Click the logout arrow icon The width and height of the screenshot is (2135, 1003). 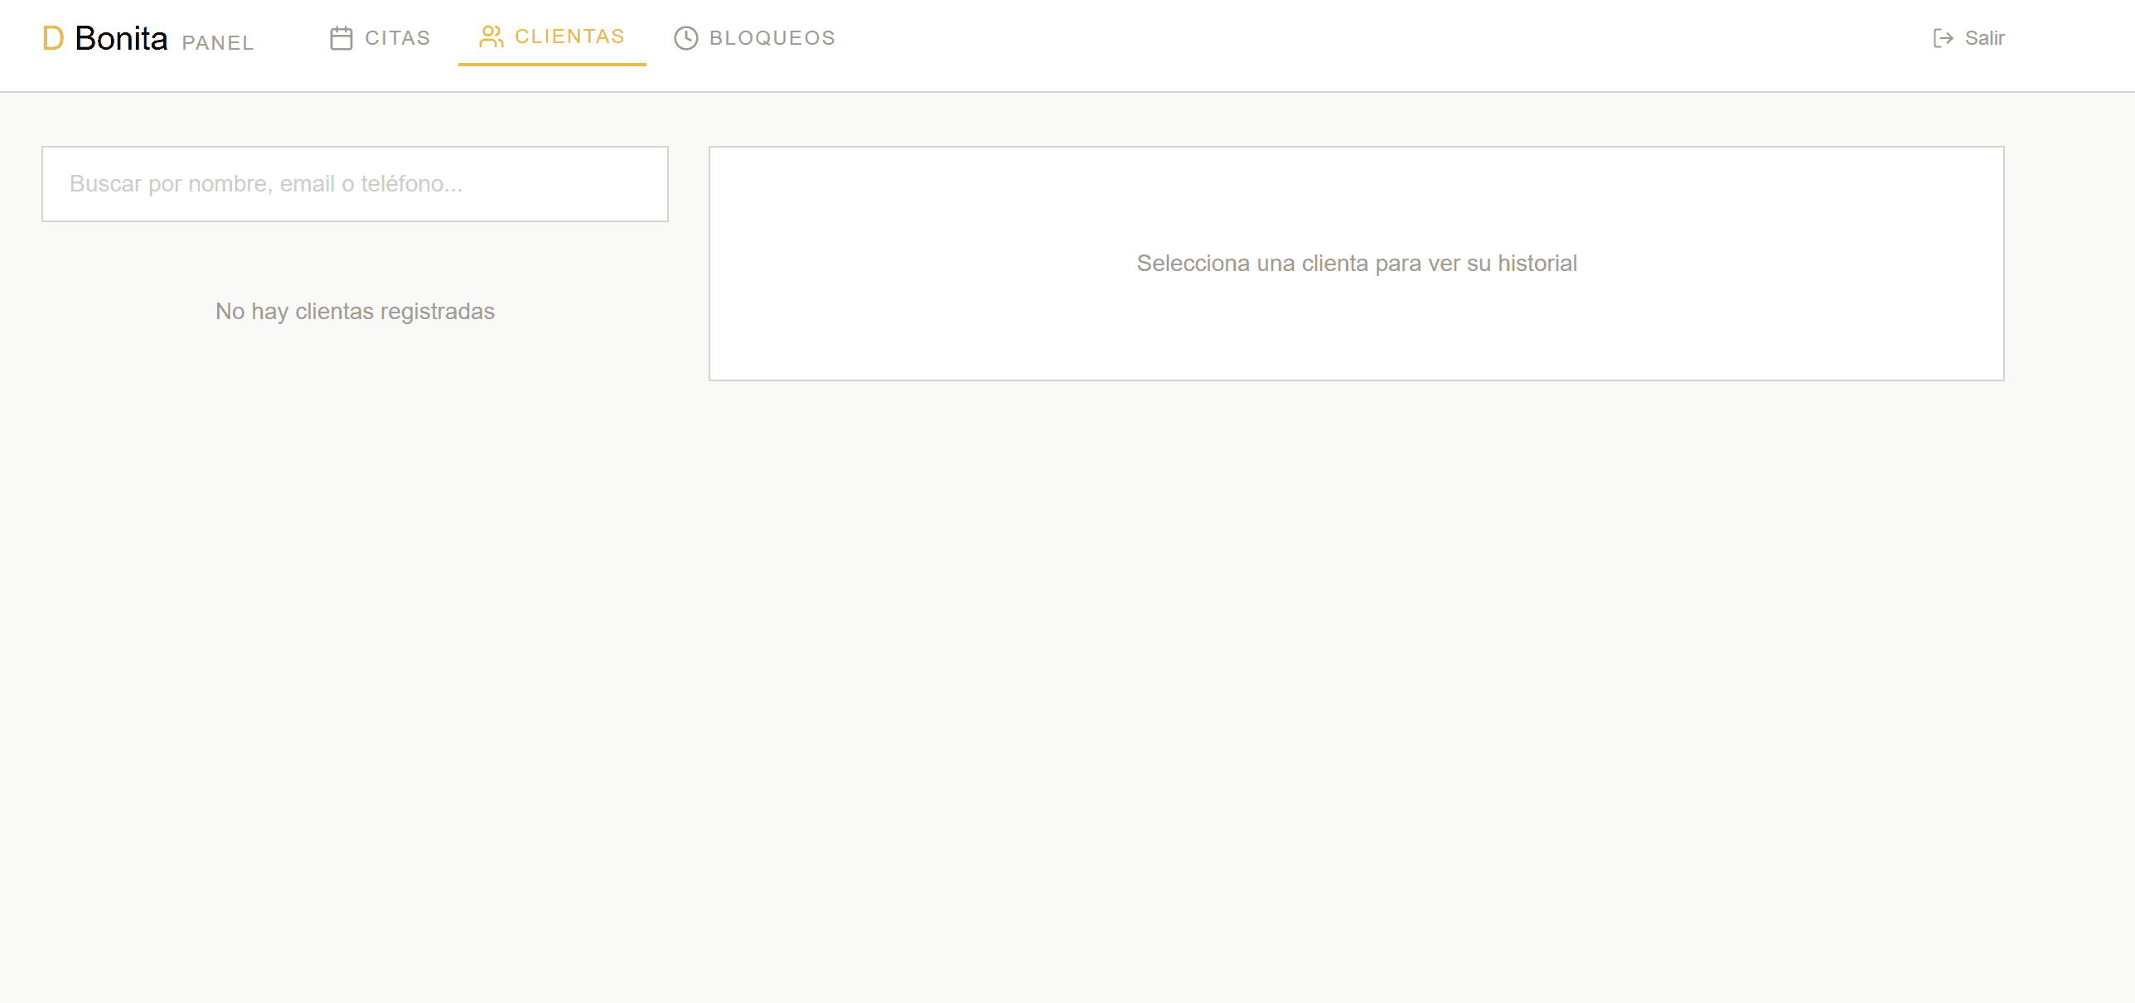click(x=1943, y=38)
